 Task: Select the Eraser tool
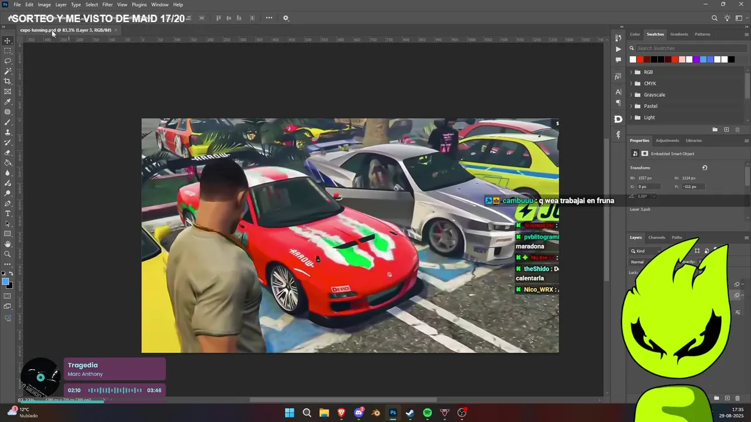(x=8, y=152)
